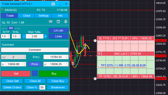
Task: Grab the SL line round handle
Action: 95,41
